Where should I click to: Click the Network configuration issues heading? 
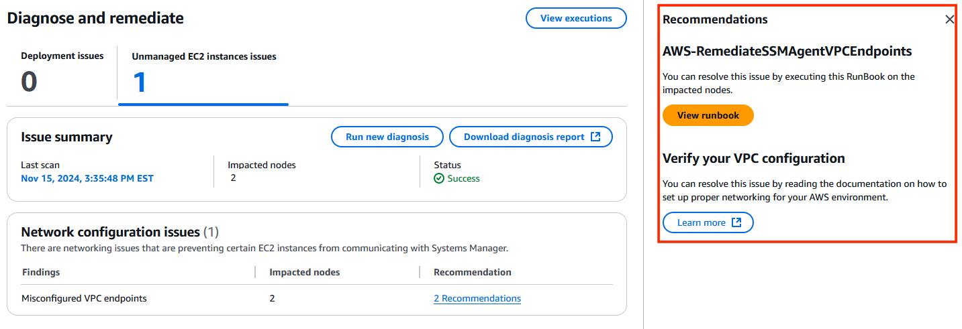[110, 233]
